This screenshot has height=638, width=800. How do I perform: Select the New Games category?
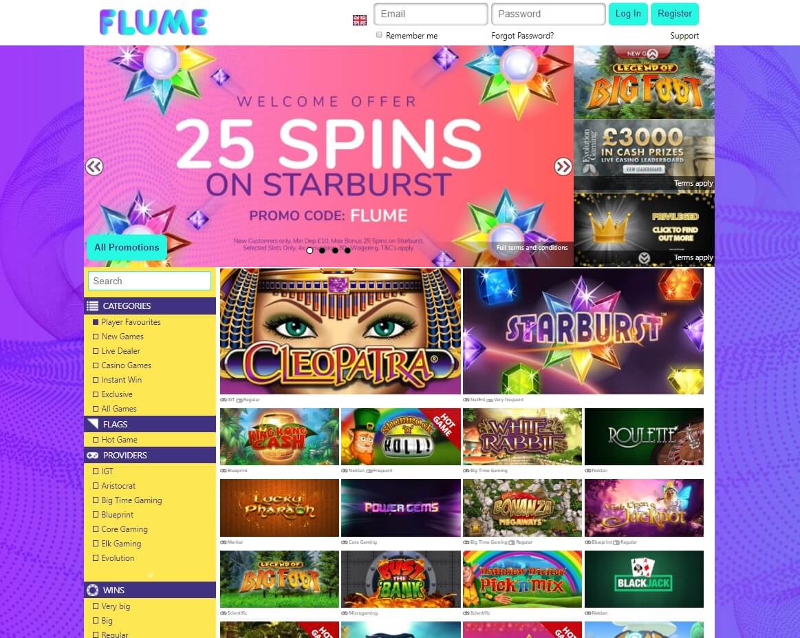click(x=122, y=337)
